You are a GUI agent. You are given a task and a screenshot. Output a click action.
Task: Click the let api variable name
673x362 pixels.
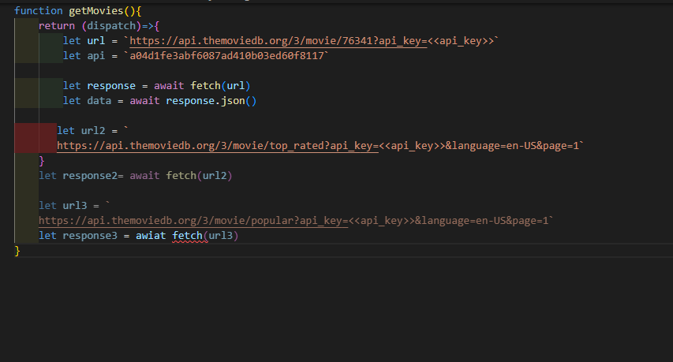95,56
